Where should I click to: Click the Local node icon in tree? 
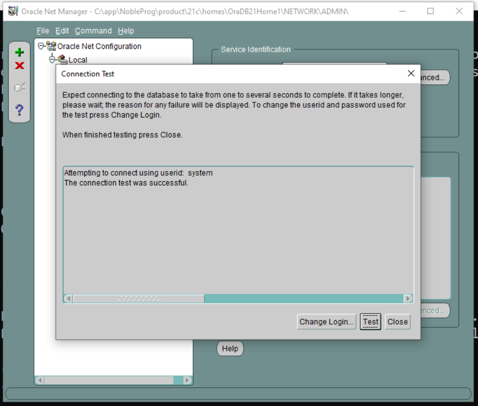[63, 60]
